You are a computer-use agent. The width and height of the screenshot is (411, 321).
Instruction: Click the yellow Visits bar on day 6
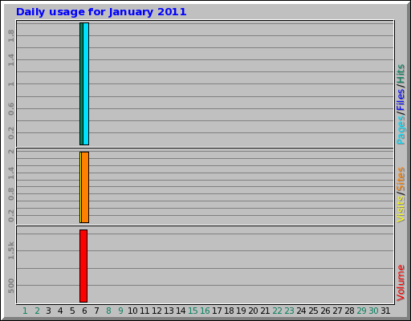pos(80,187)
